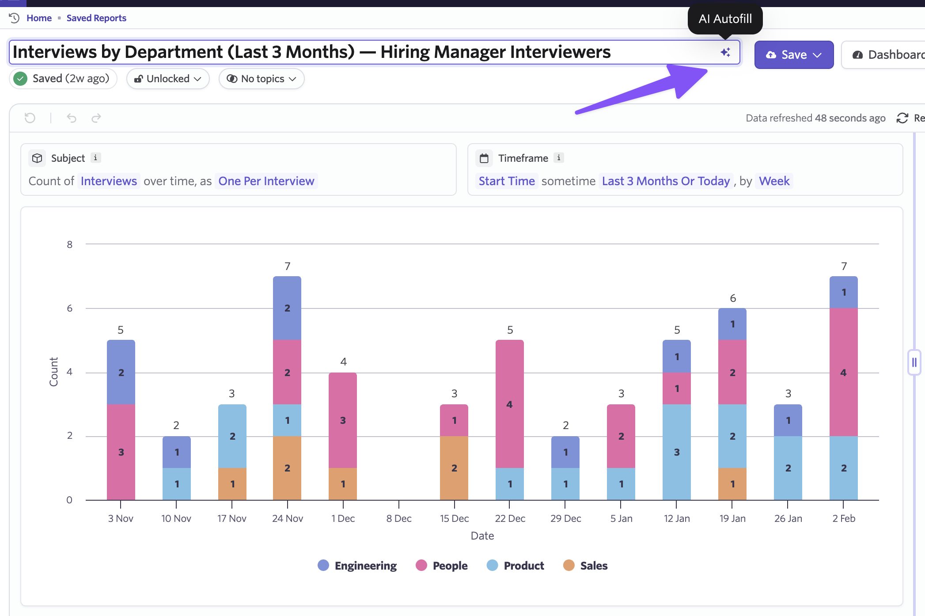Click the history clock icon near Home
The width and height of the screenshot is (925, 616).
pos(14,18)
